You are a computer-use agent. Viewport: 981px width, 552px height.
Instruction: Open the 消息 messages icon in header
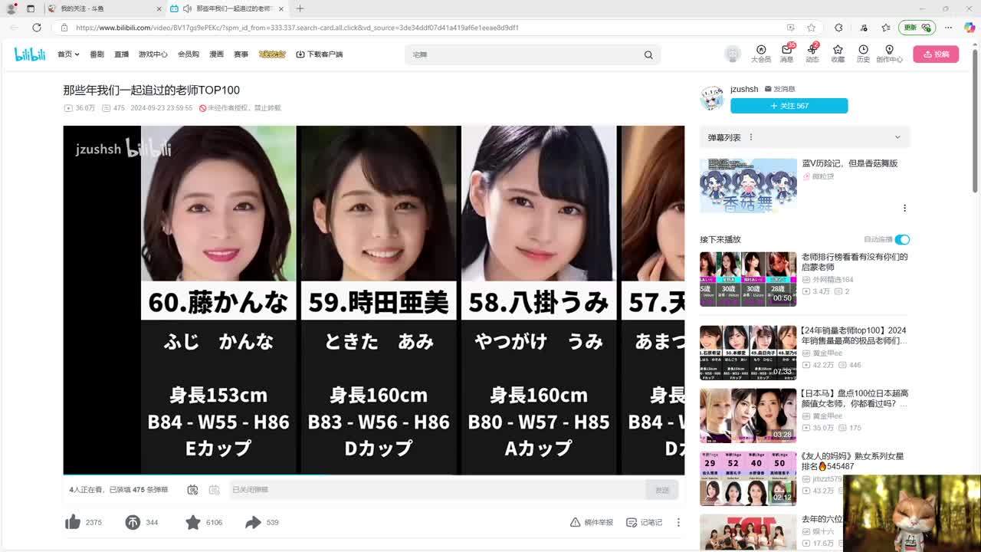pos(786,53)
